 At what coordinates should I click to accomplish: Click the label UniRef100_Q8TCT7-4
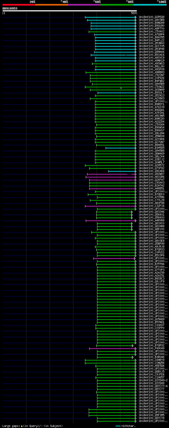pos(153,386)
